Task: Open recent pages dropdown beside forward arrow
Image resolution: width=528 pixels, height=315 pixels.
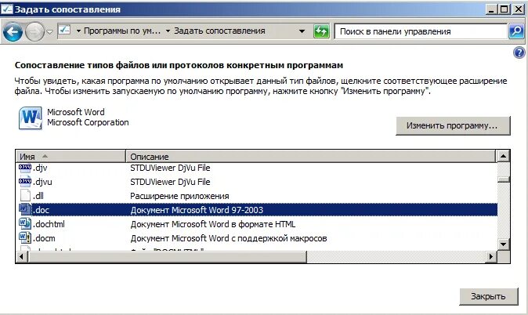Action: click(49, 32)
